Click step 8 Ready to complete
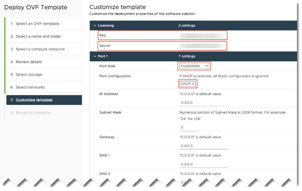 pos(33,113)
